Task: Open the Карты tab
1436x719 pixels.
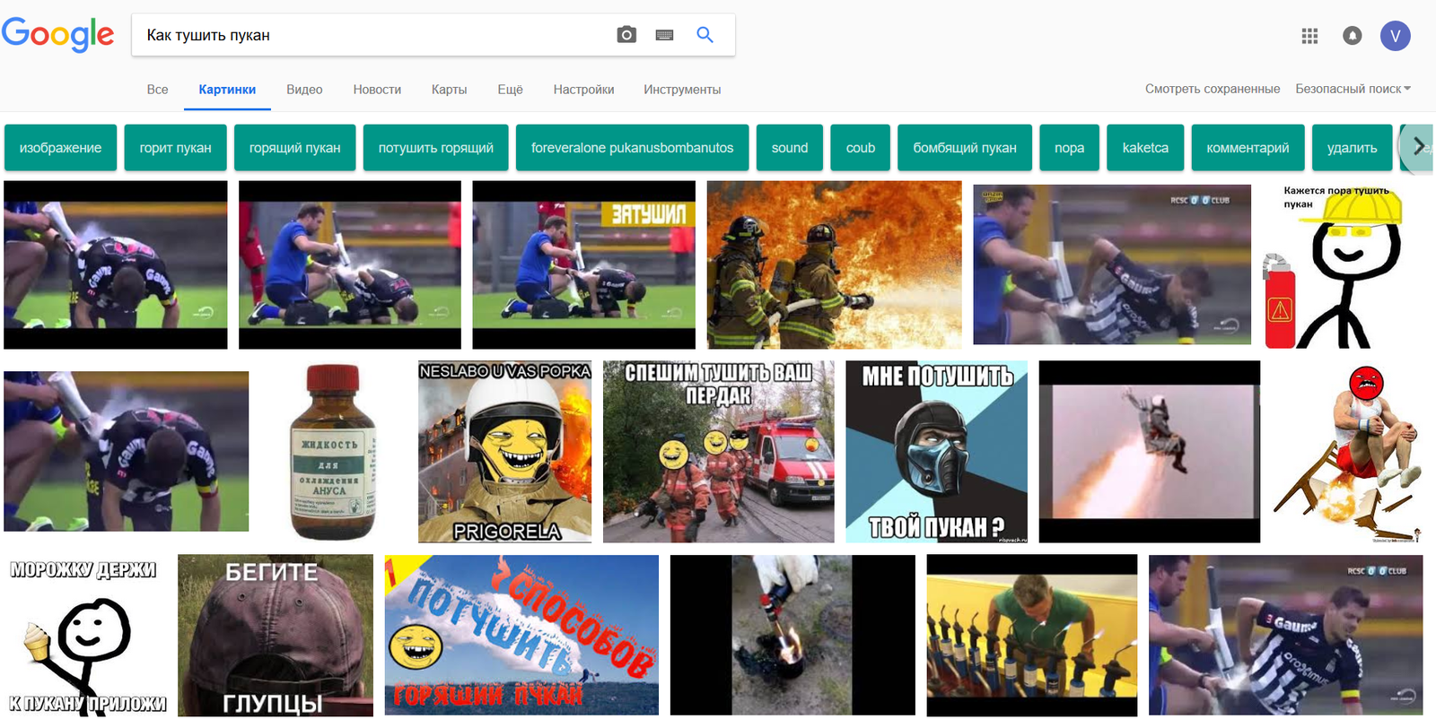Action: (449, 90)
